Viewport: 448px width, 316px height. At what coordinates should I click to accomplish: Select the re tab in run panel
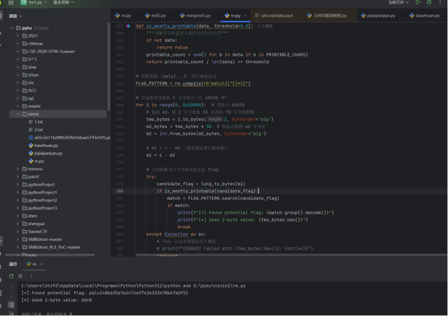click(31, 264)
